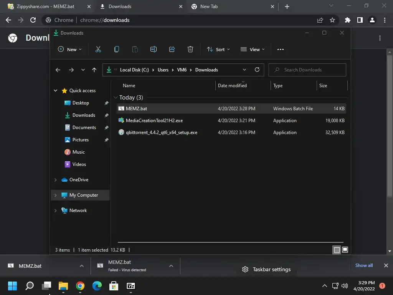Click Show all downloads link

[364, 265]
